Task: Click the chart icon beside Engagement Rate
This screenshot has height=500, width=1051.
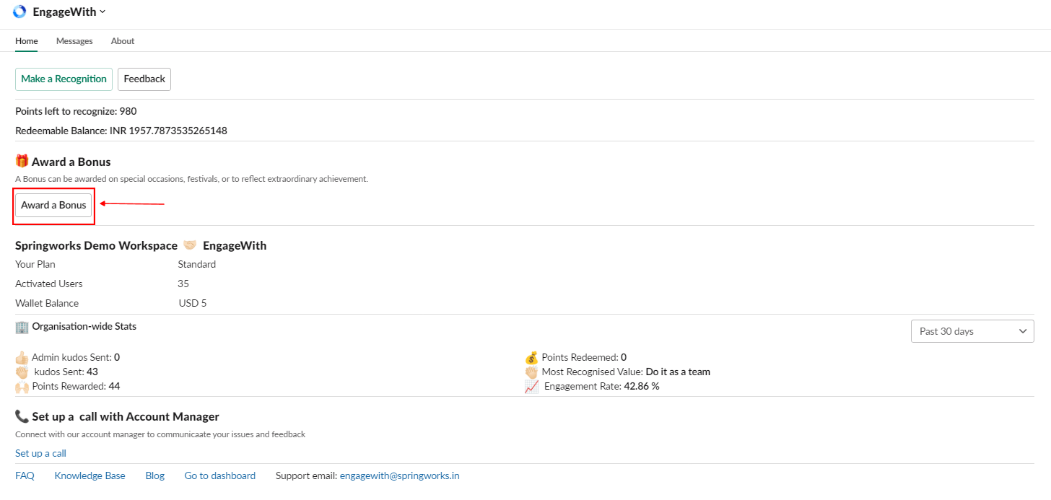Action: click(x=531, y=387)
